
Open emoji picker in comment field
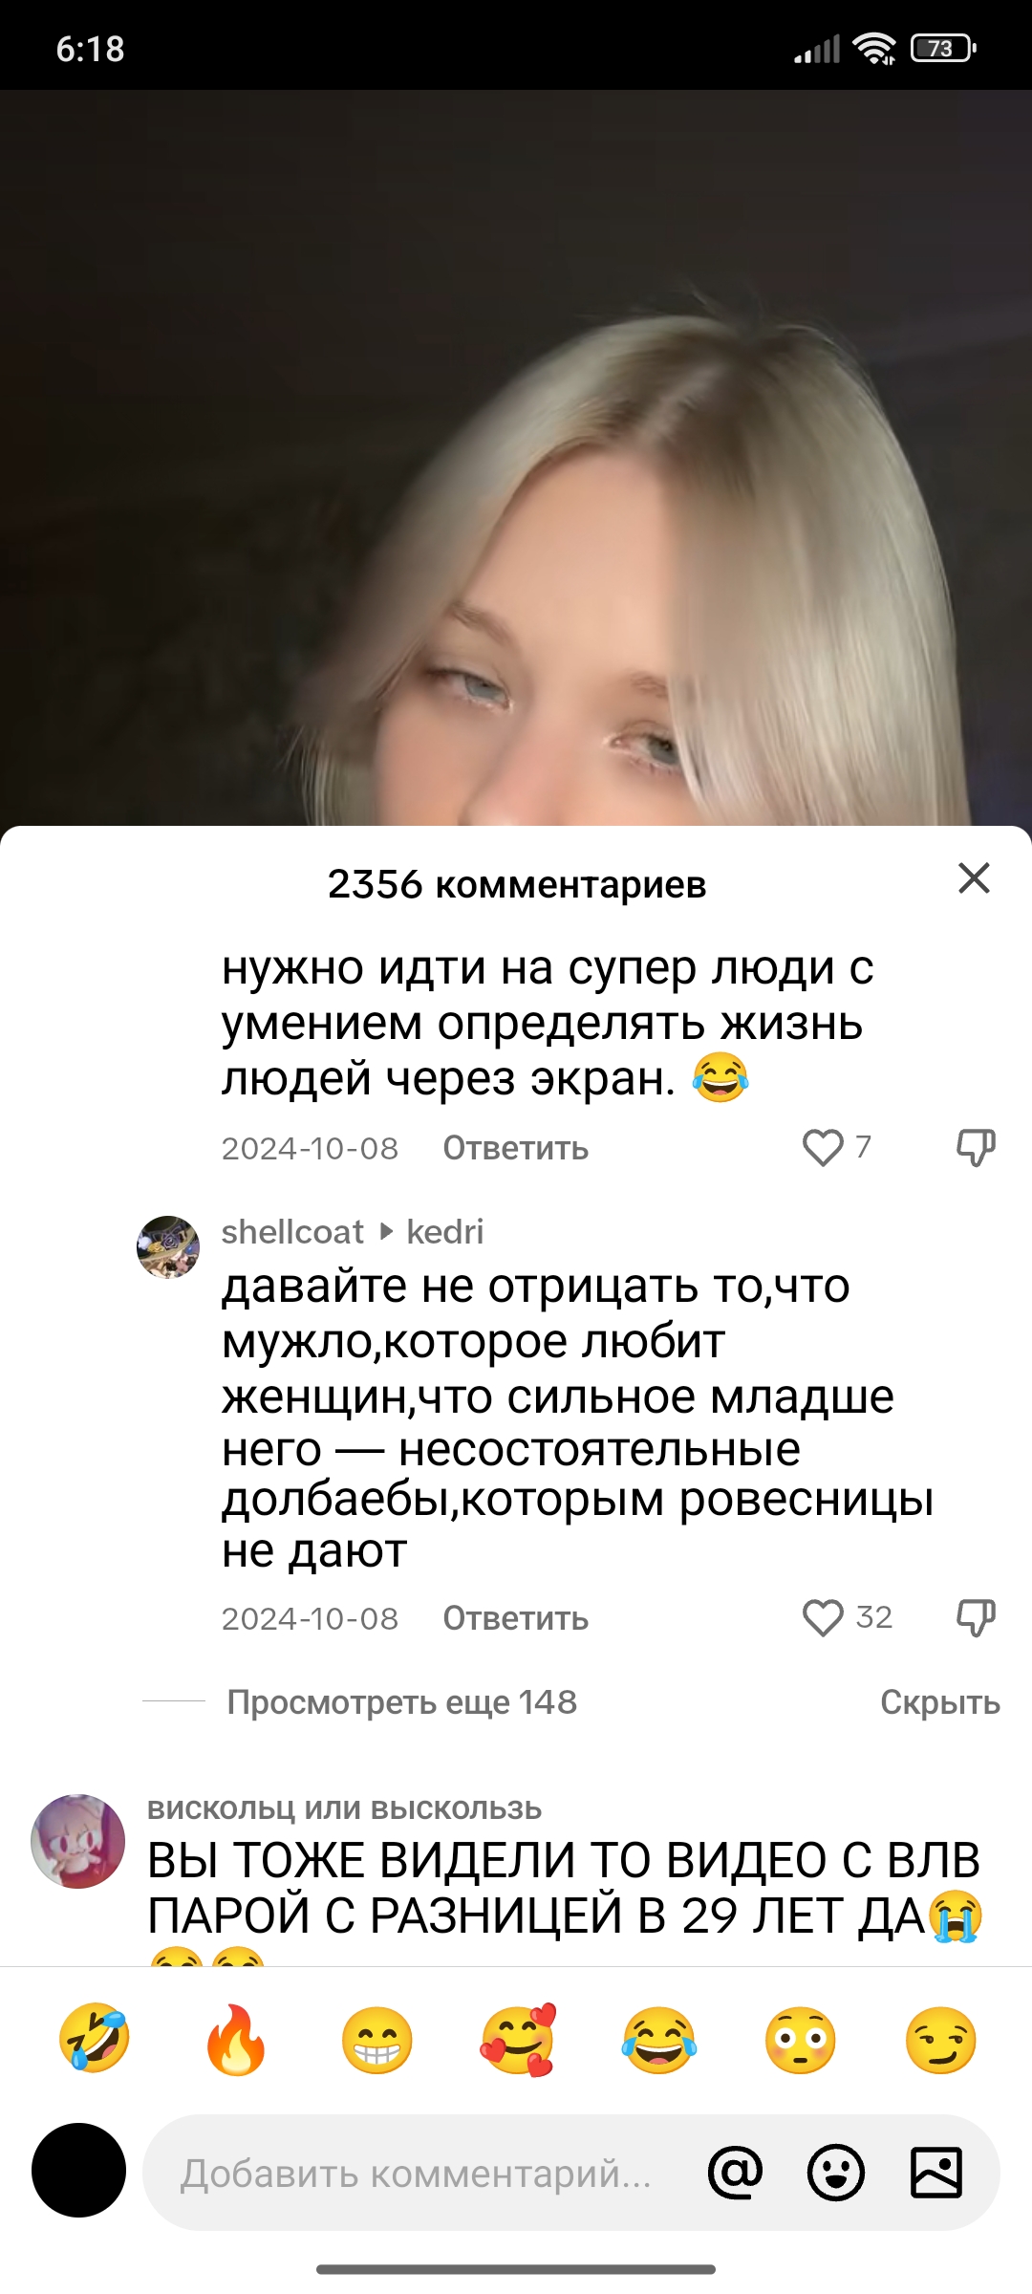click(x=836, y=2173)
